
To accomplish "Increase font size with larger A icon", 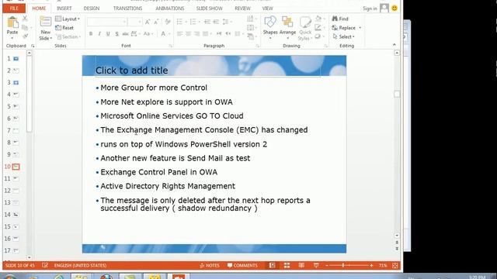I will (148, 22).
